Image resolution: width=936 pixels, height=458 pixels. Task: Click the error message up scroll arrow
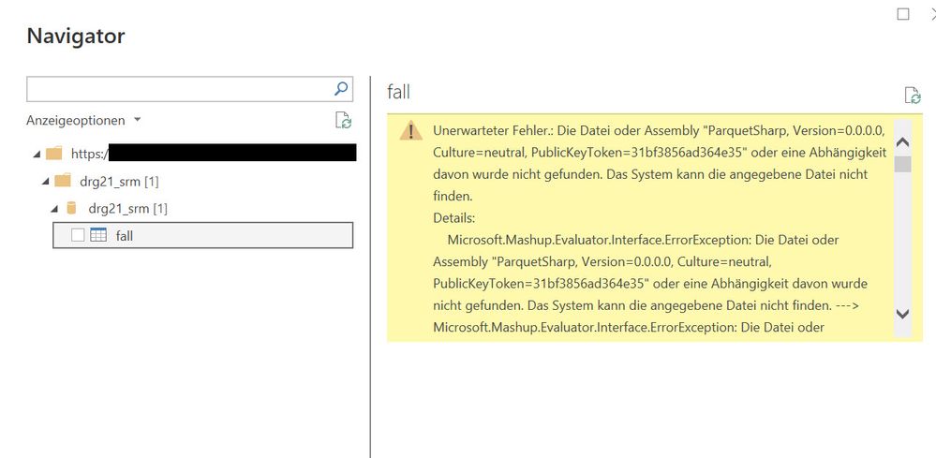point(902,142)
